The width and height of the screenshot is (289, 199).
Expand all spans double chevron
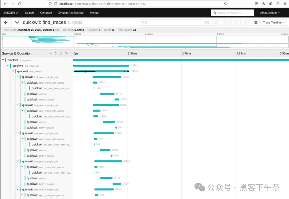click(x=66, y=53)
